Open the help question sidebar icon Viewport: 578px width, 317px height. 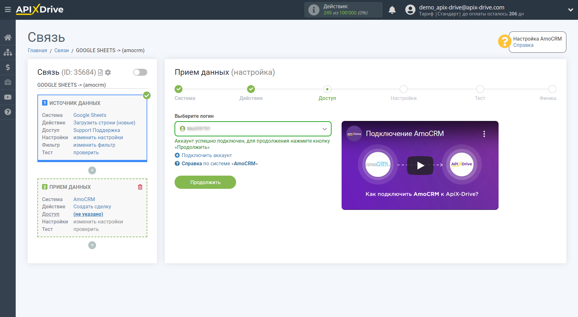click(x=8, y=112)
